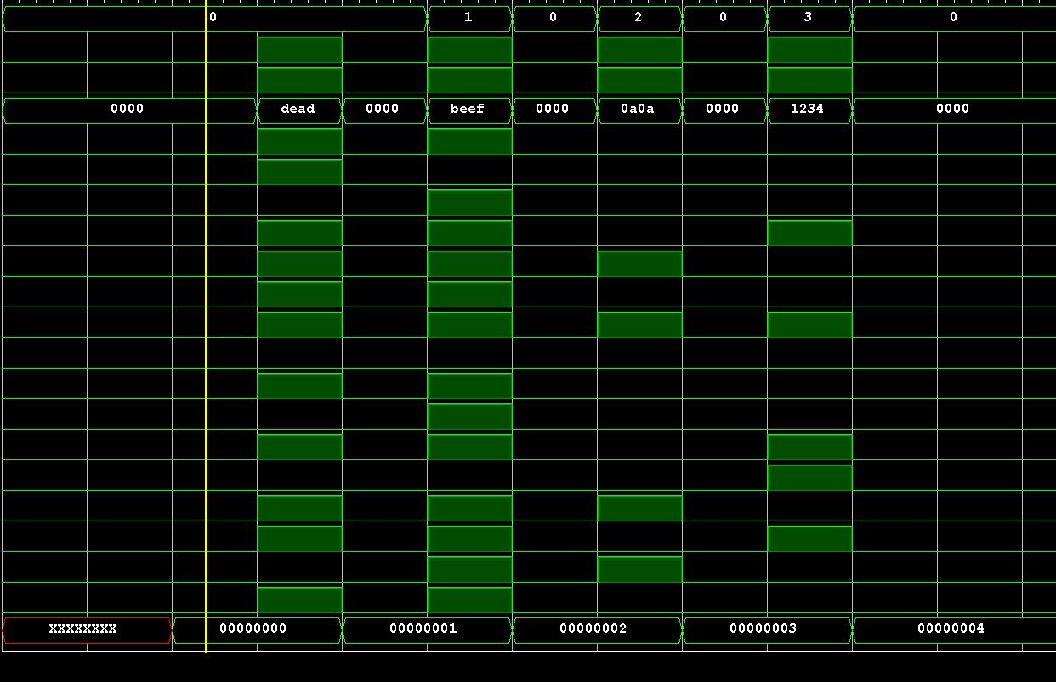Select the 00000001 bottom bus segment
This screenshot has width=1056, height=682.
coord(425,629)
